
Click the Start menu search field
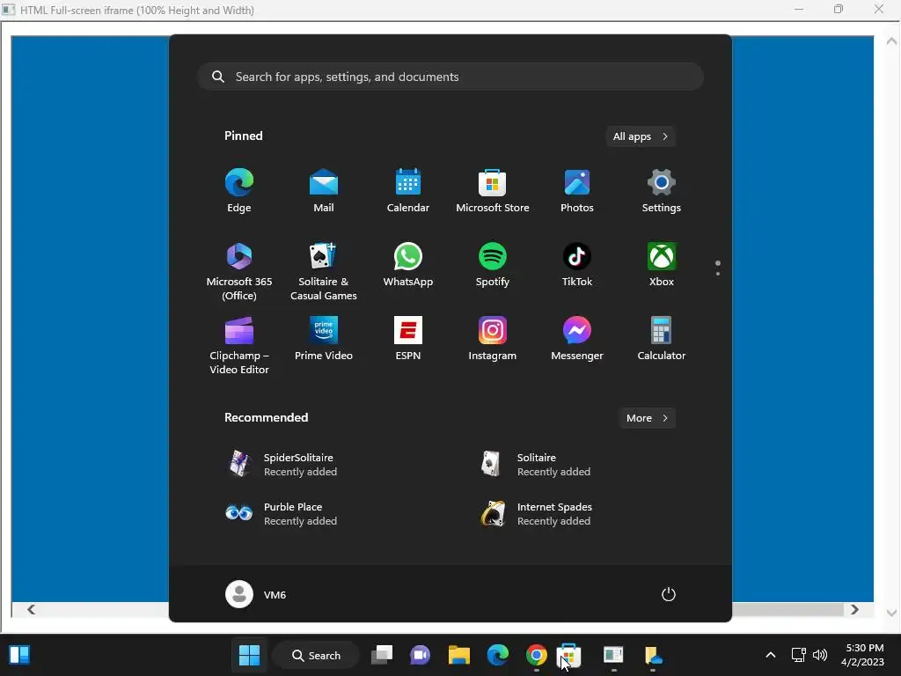tap(450, 77)
